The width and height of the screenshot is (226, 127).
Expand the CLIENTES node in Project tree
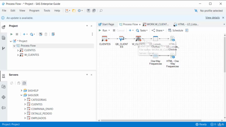[18, 50]
